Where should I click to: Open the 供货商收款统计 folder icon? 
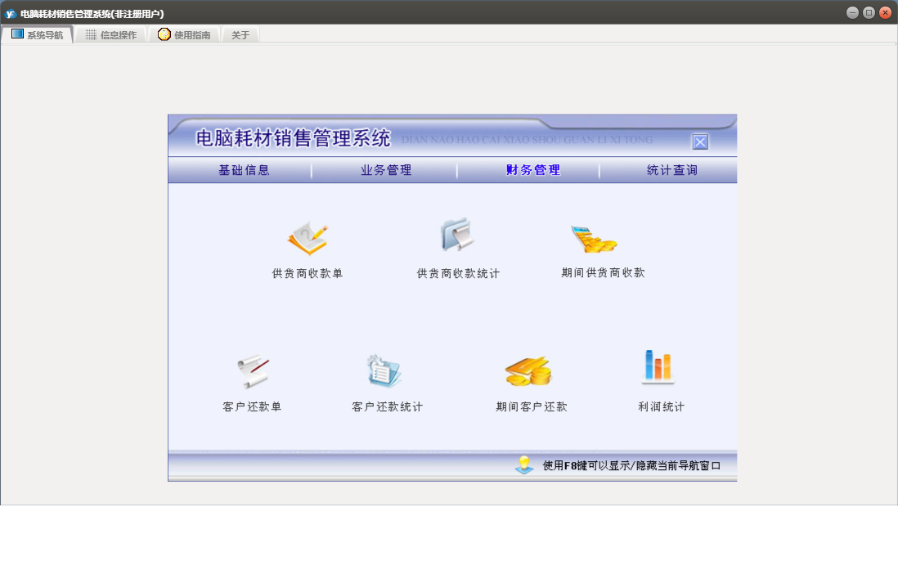(458, 235)
